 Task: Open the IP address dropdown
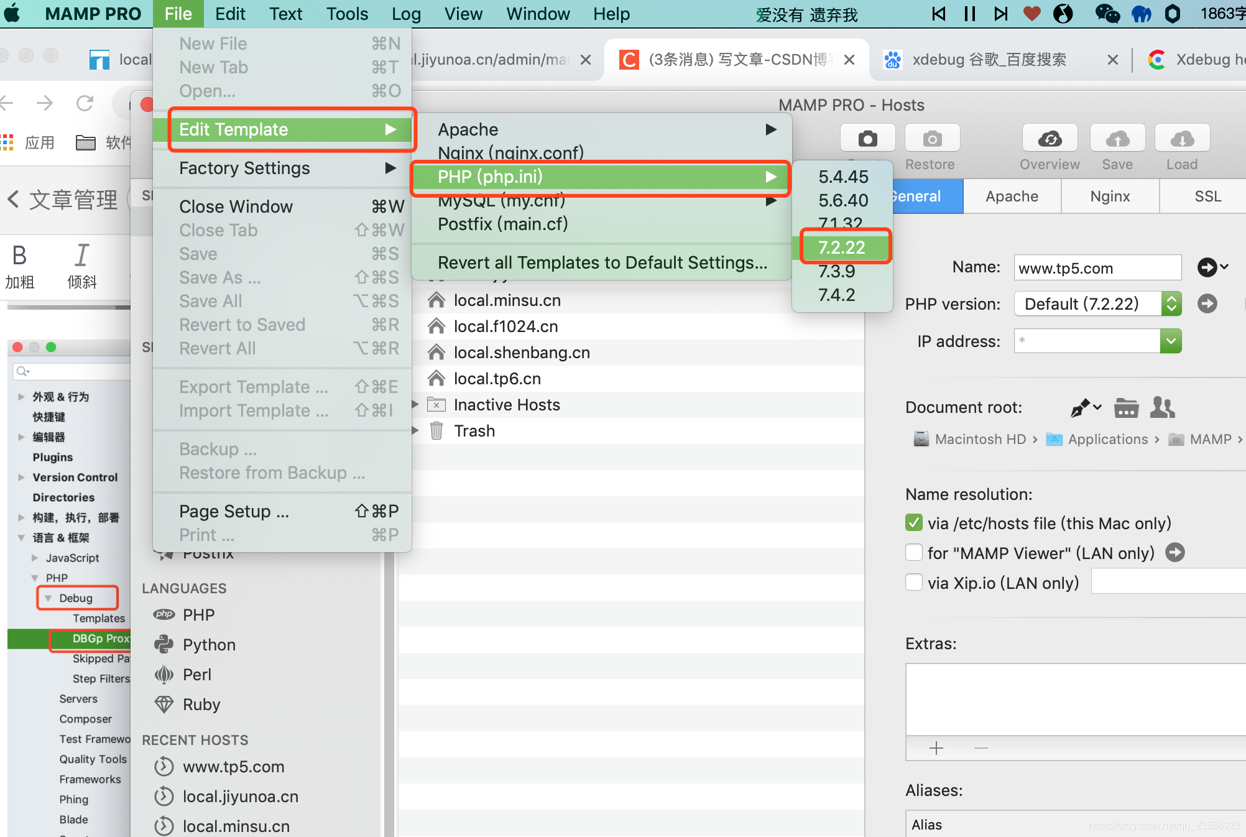click(1171, 341)
